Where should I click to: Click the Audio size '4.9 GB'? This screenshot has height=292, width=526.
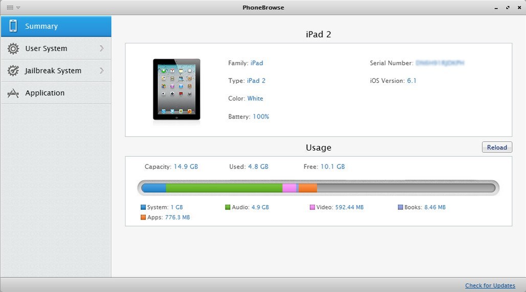tap(260, 207)
